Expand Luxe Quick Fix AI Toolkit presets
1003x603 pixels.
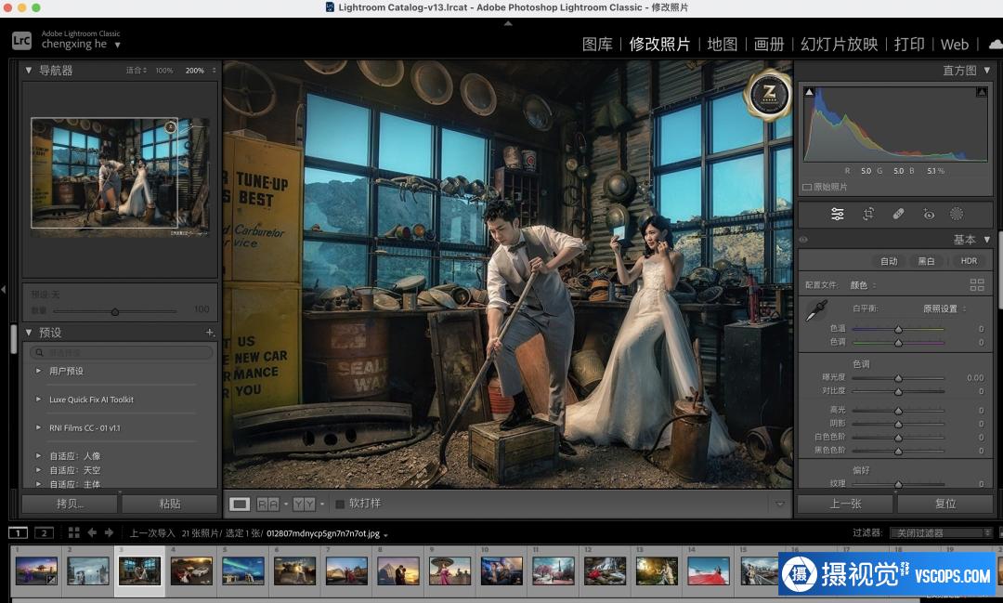coord(38,400)
